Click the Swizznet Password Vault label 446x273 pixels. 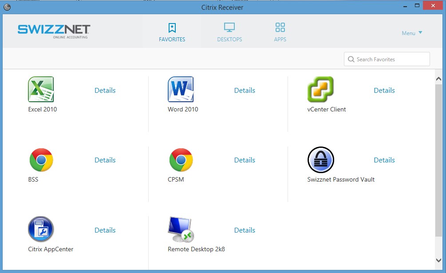[x=341, y=179]
